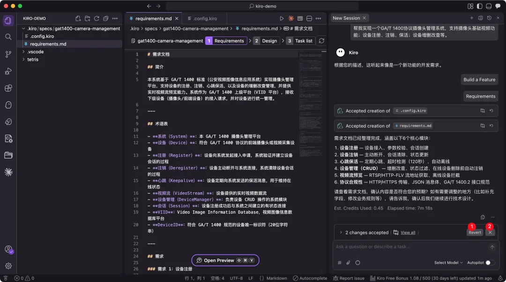Image resolution: width=506 pixels, height=282 pixels.
Task: Click UTF-8 encoding in the status bar
Action: (x=236, y=278)
